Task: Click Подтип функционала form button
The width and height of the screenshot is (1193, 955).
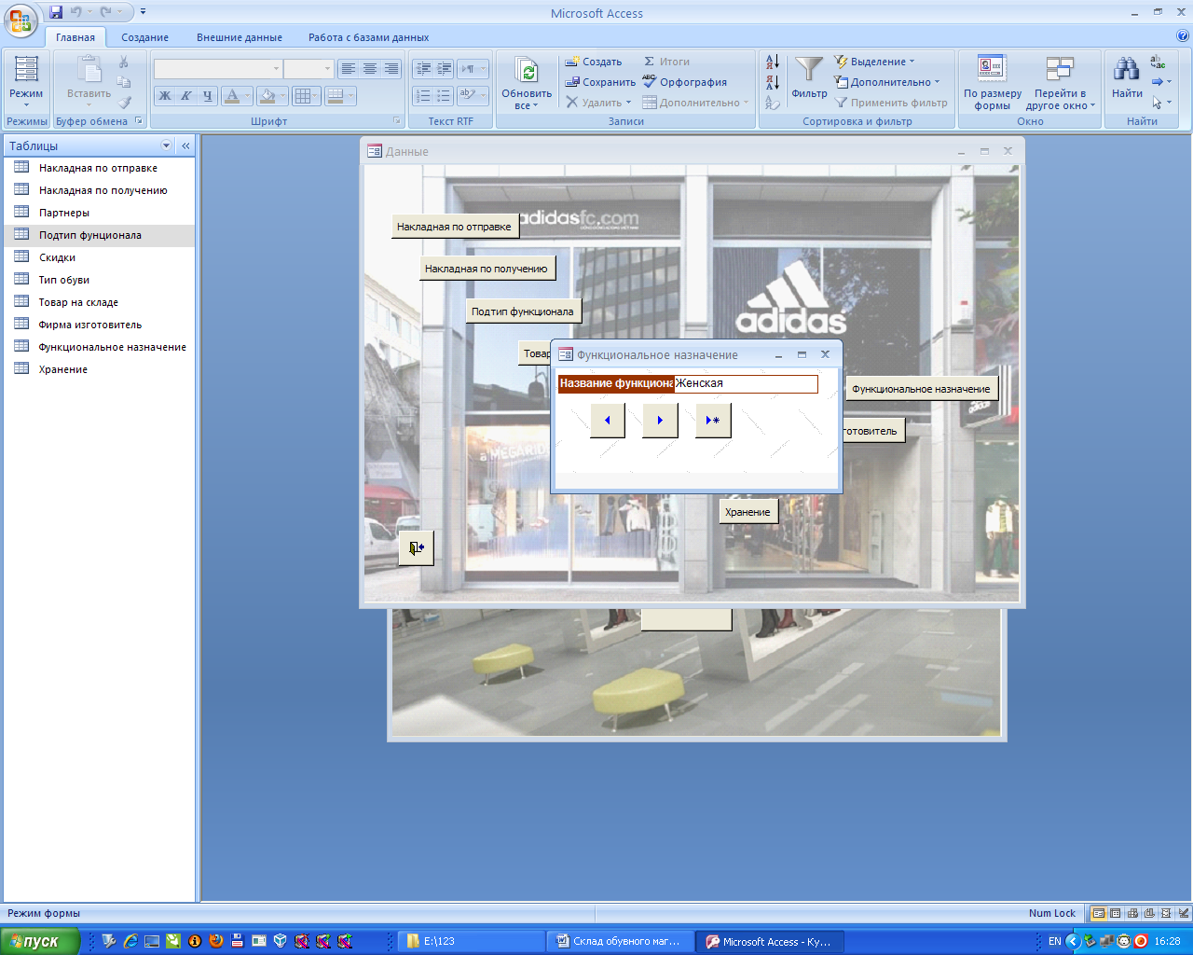Action: (x=523, y=311)
